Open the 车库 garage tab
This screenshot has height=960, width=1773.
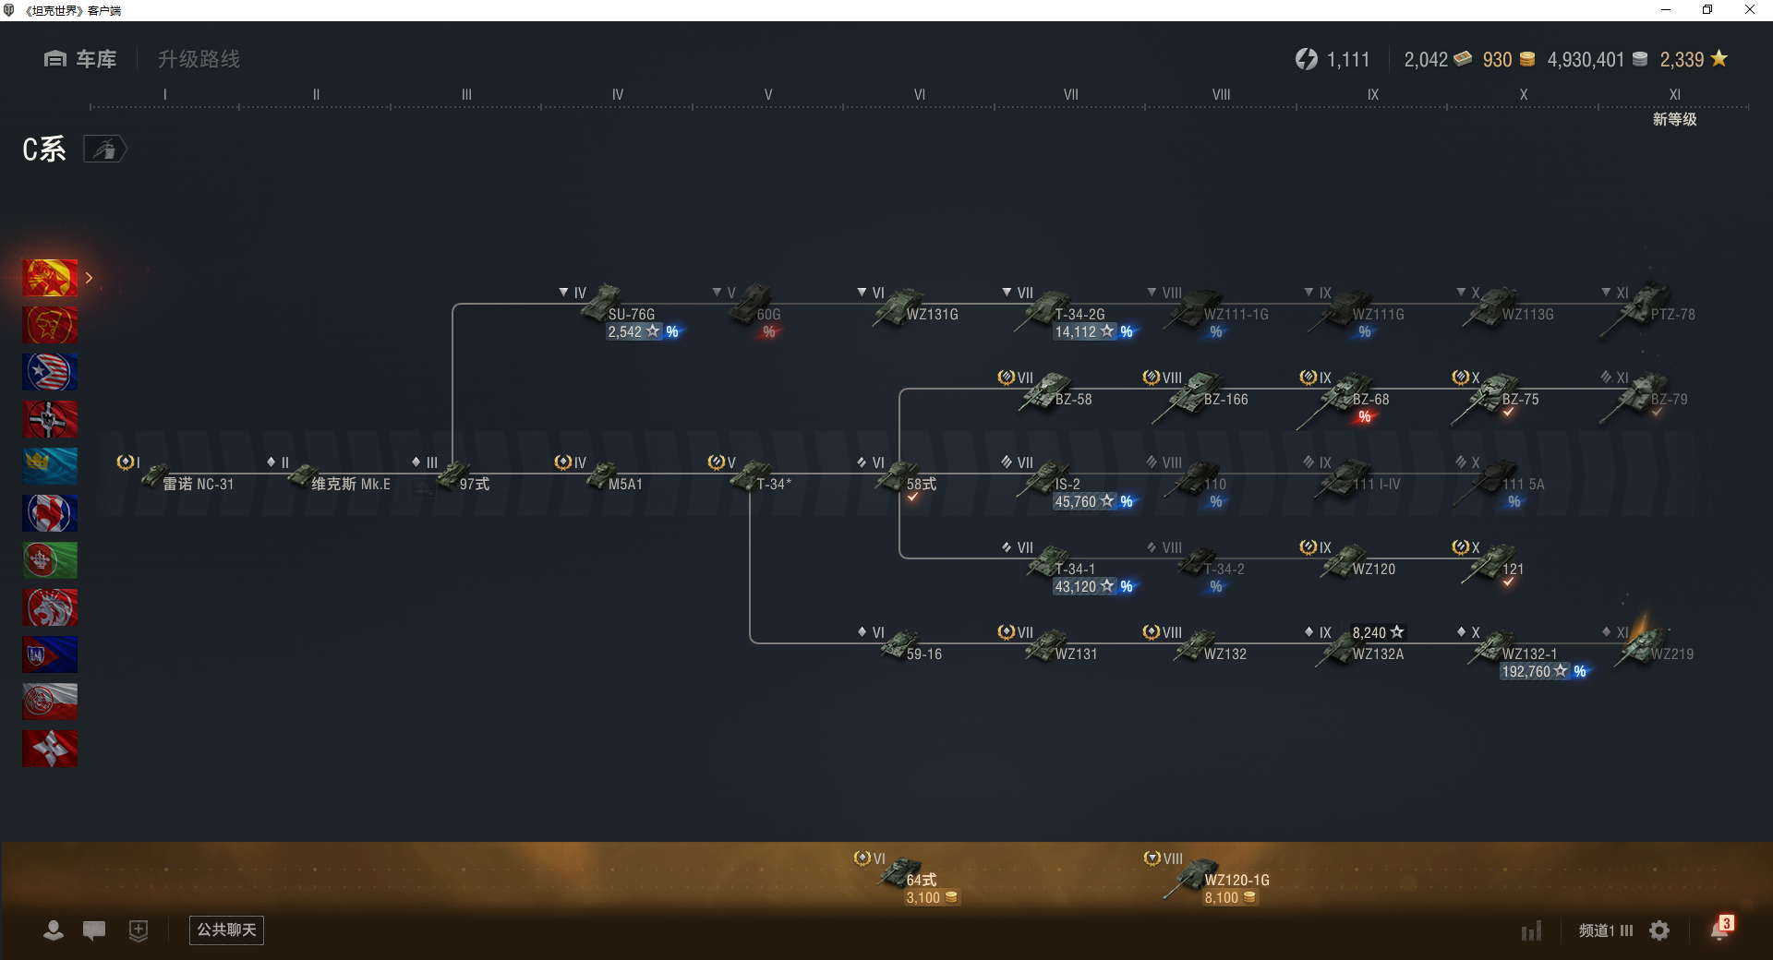80,59
